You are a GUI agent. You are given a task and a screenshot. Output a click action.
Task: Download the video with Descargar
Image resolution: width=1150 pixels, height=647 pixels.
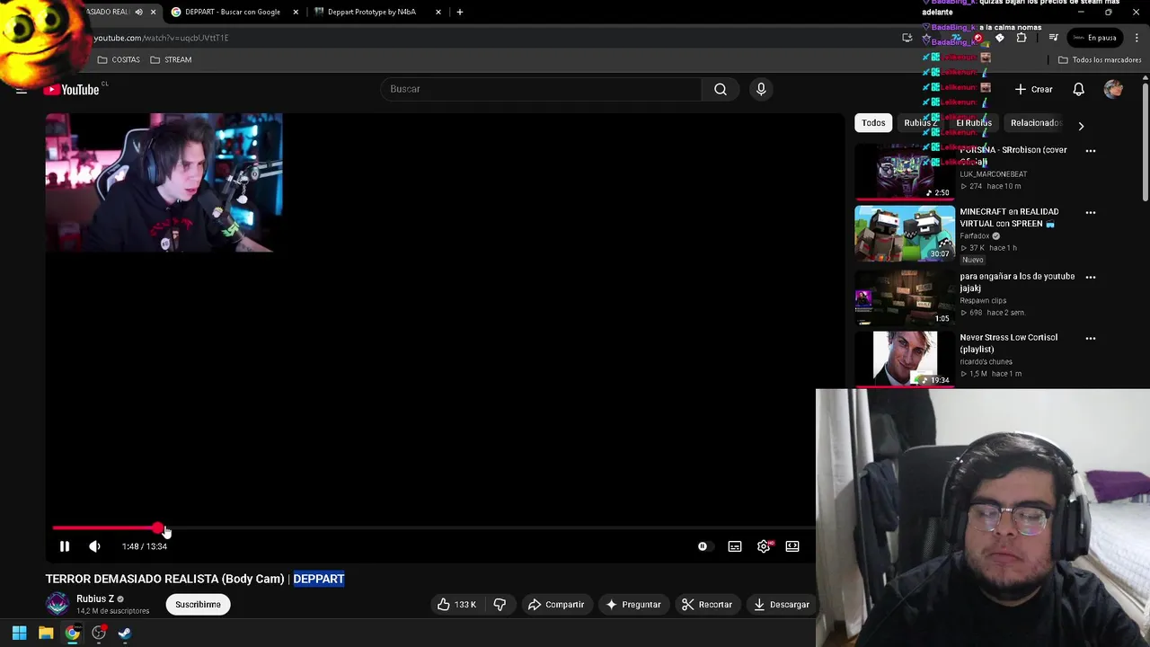tap(782, 605)
